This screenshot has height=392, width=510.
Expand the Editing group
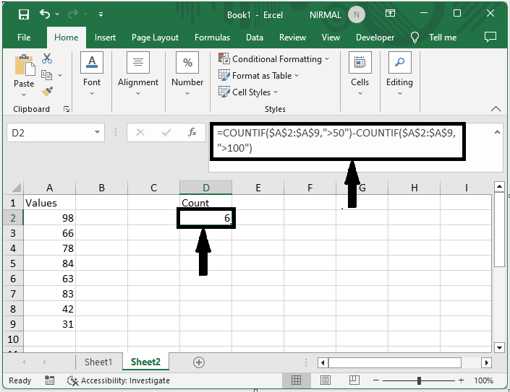pyautogui.click(x=399, y=74)
